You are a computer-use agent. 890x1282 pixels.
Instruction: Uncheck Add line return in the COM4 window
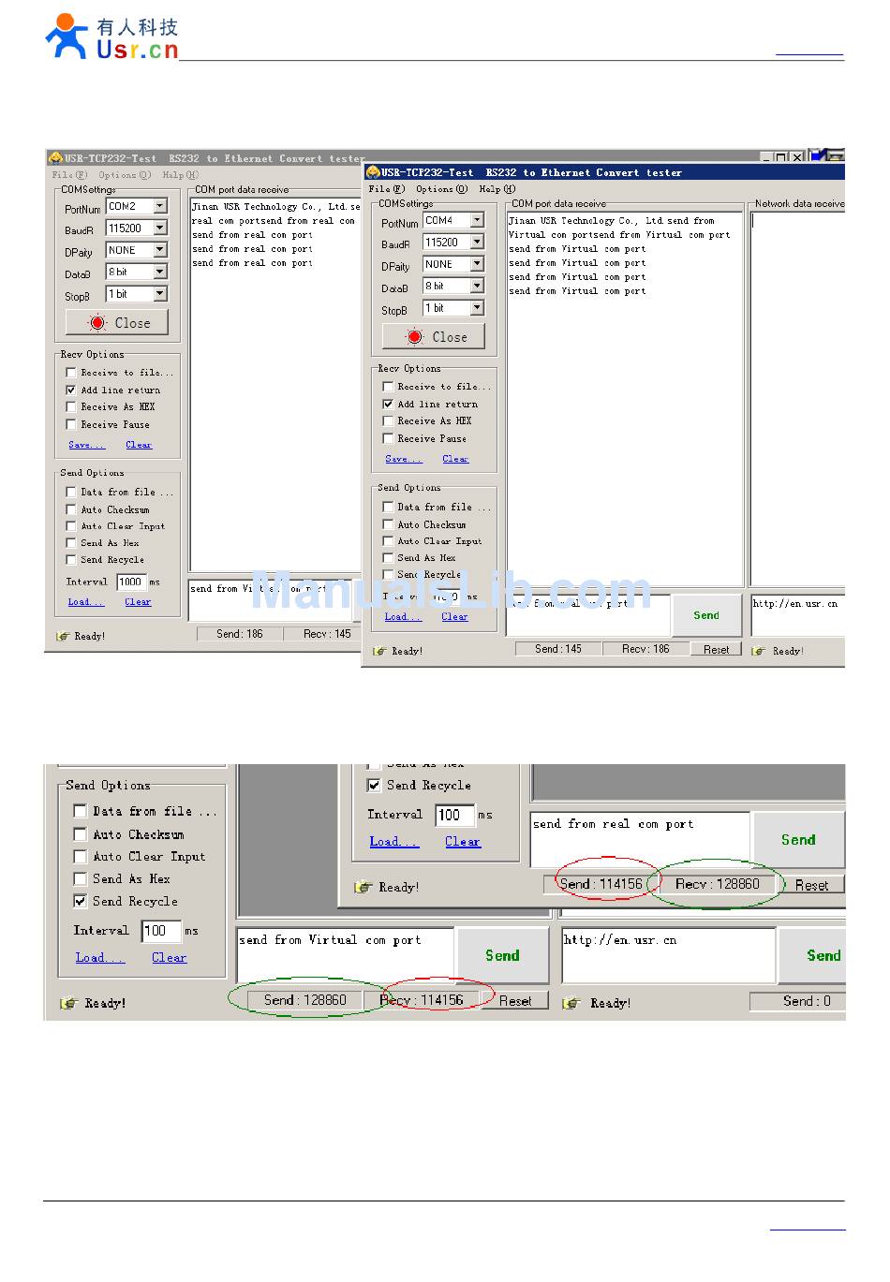click(388, 405)
